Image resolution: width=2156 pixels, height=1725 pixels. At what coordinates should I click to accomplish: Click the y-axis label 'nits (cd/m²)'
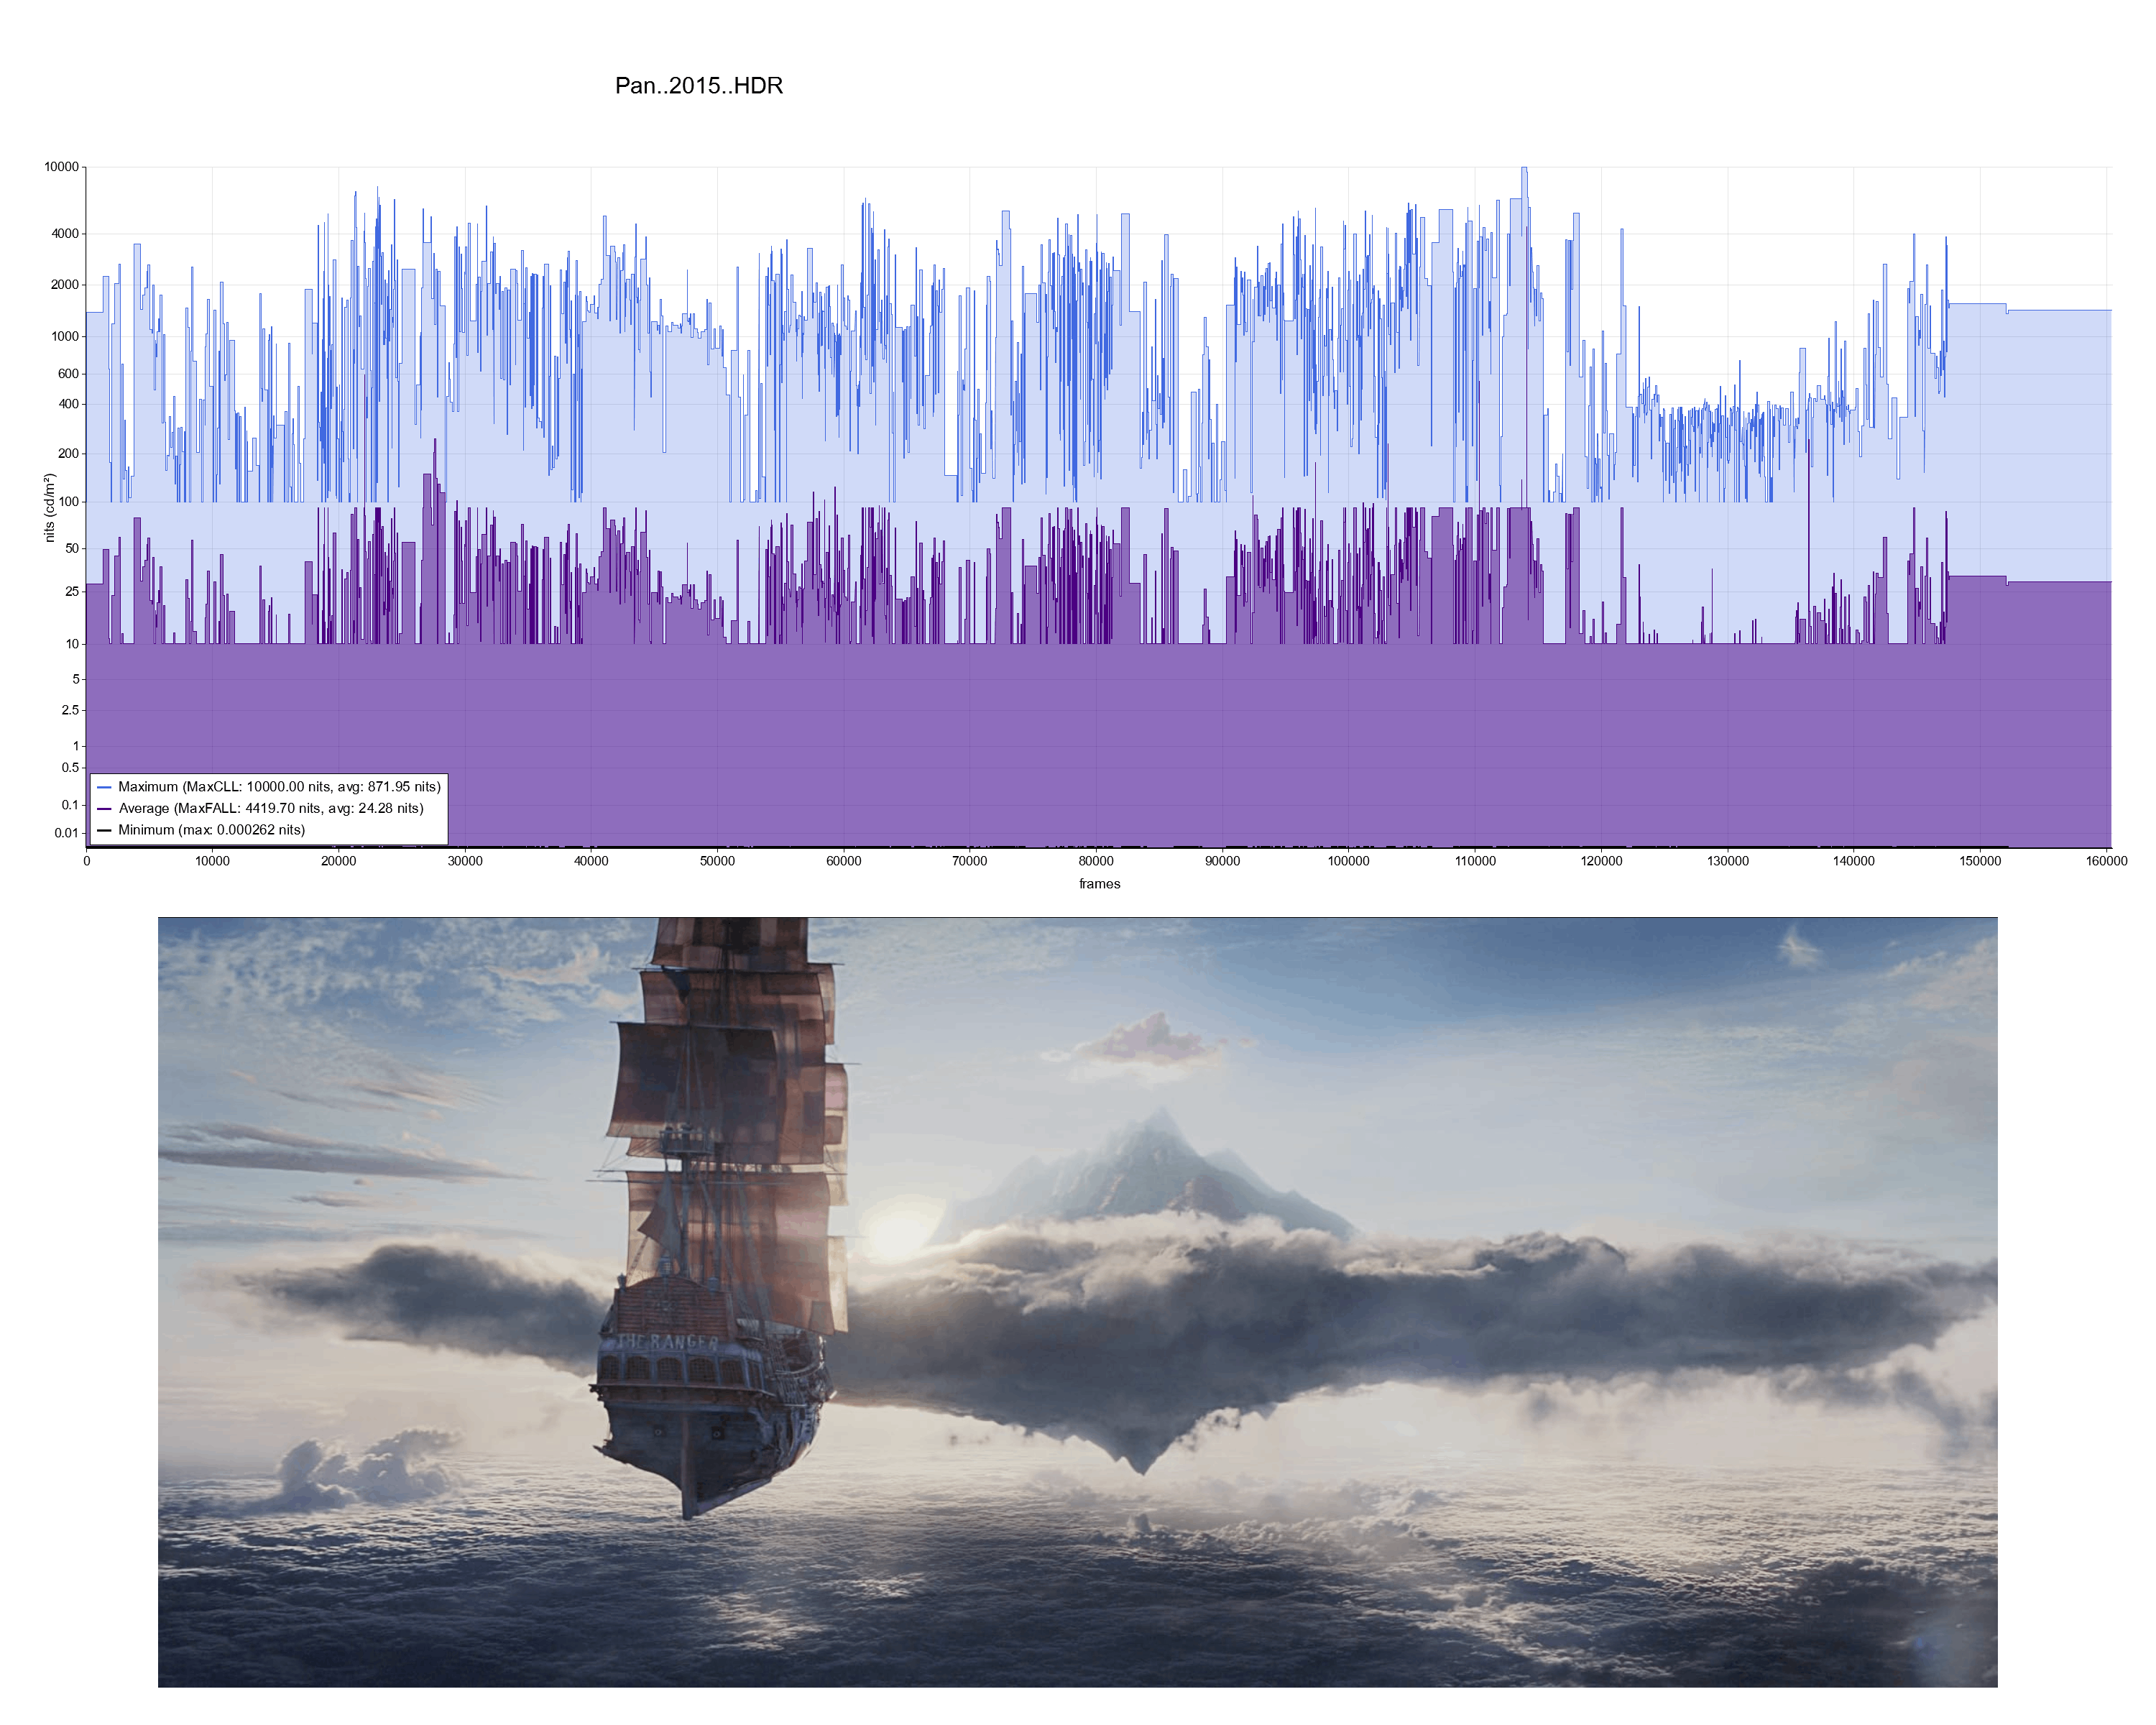click(x=49, y=508)
